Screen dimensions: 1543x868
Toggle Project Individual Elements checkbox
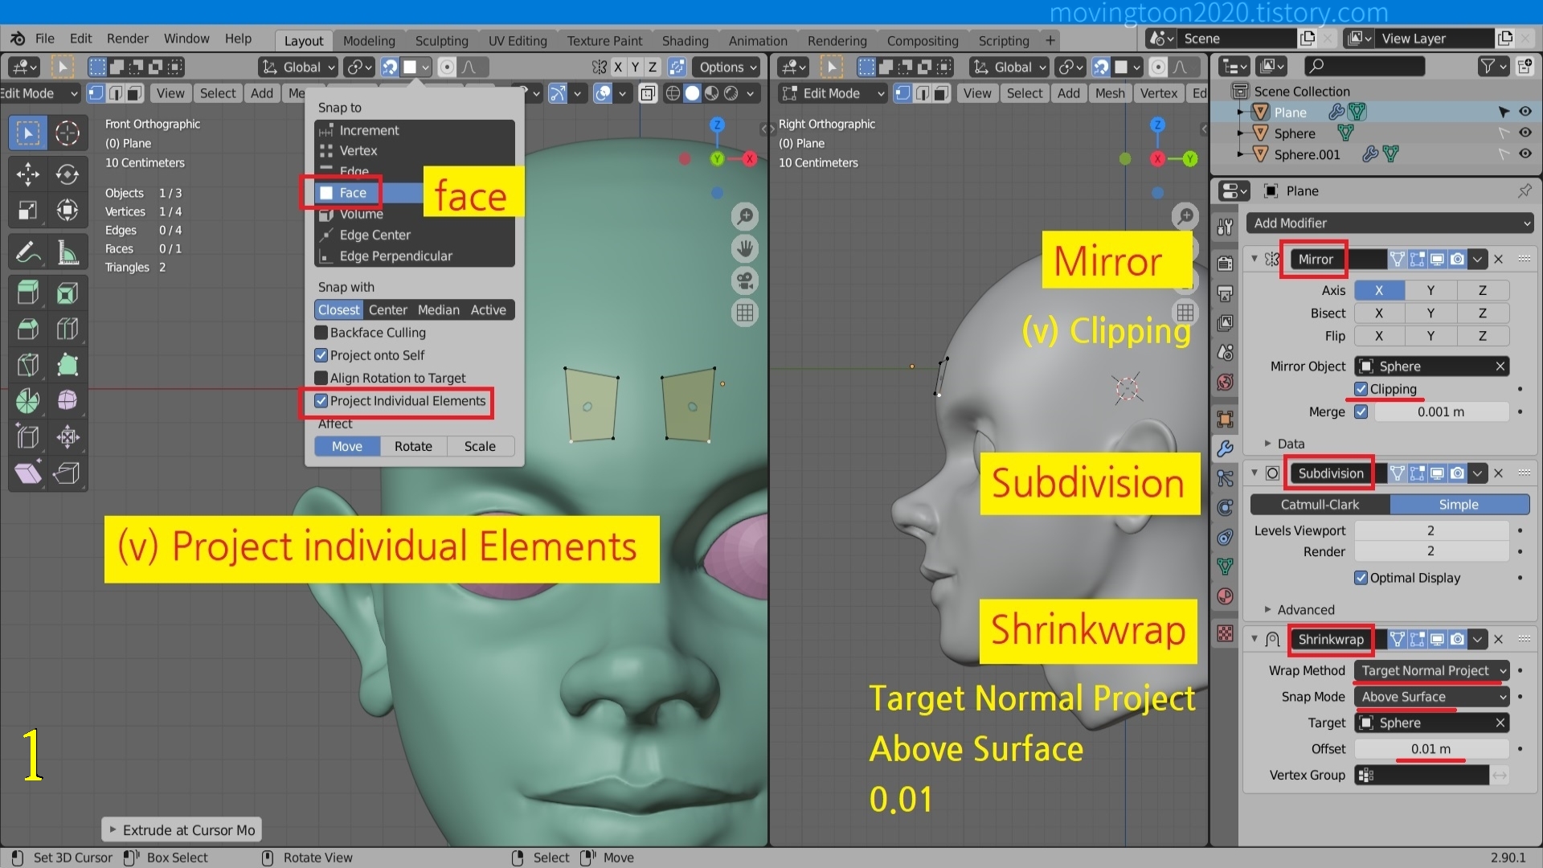click(321, 401)
